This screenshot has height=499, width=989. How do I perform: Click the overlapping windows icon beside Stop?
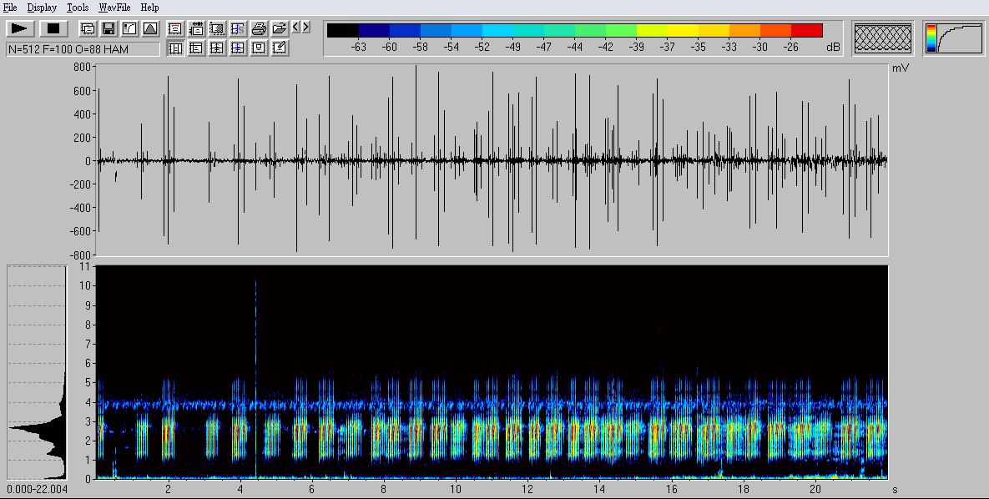pos(88,28)
